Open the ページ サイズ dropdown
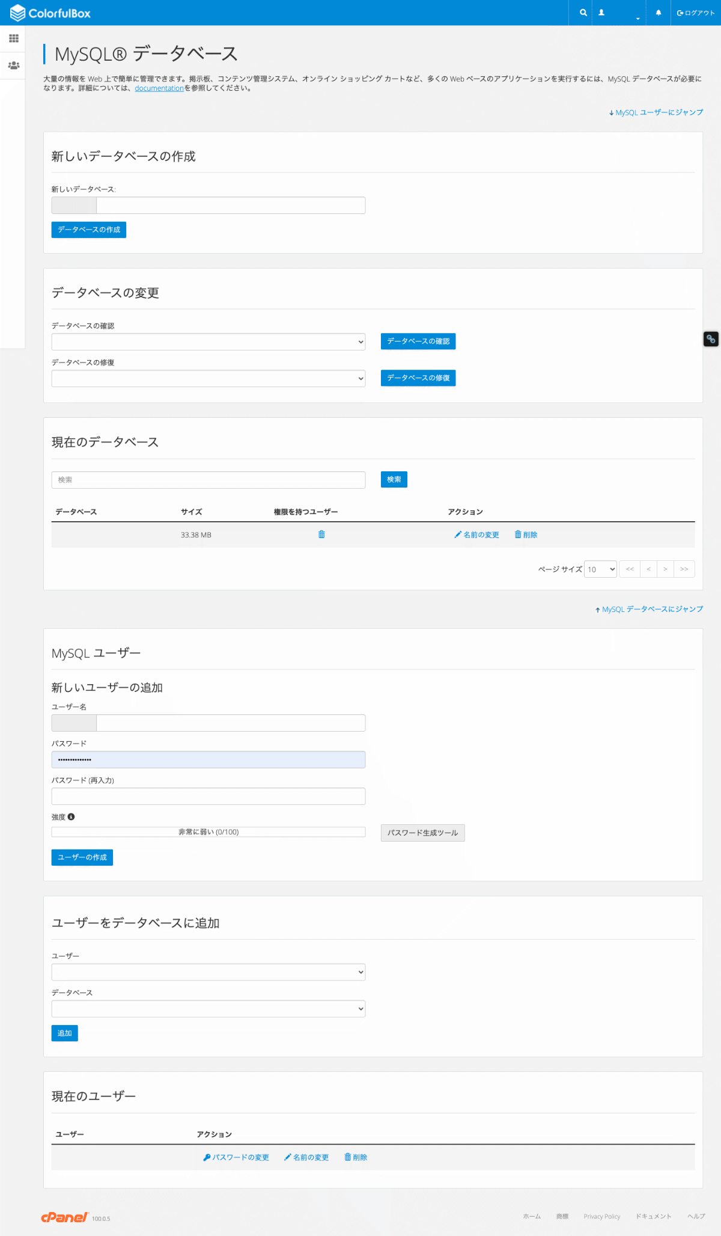 click(x=601, y=569)
